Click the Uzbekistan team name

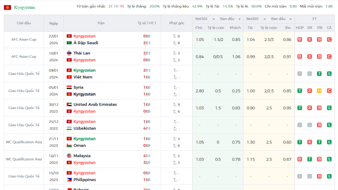point(84,128)
